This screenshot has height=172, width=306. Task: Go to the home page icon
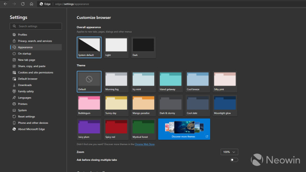click(31, 4)
